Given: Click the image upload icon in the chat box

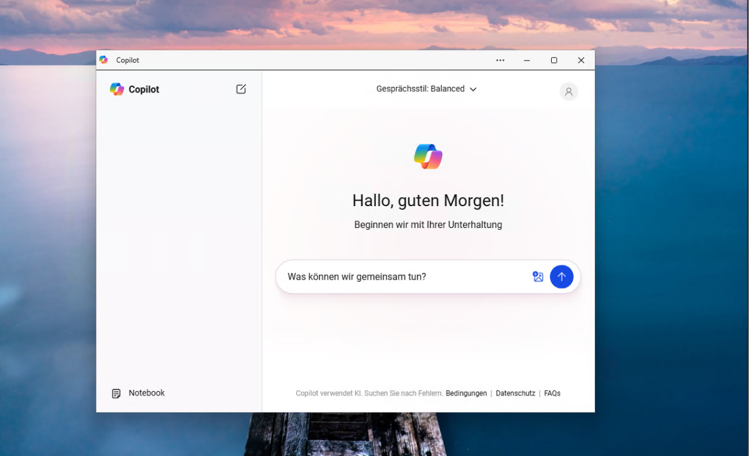Looking at the screenshot, I should point(538,276).
